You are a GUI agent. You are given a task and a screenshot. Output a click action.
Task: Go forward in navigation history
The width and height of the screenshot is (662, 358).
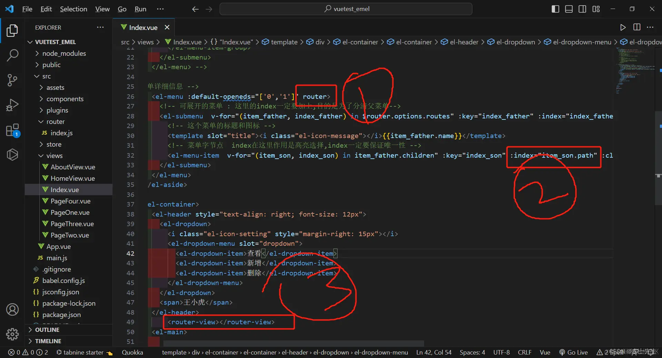[x=209, y=9]
